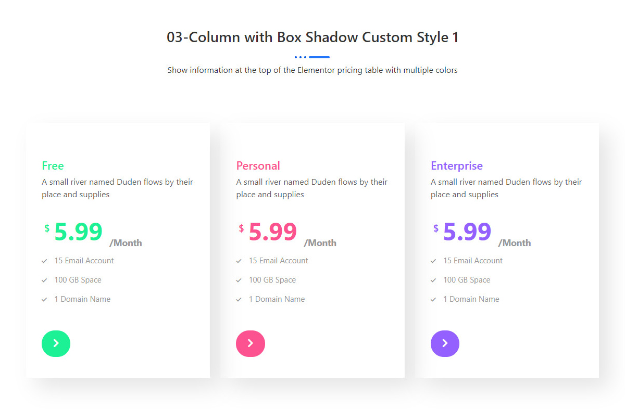Click the checkmark beside Personal plan's 100 GB Space
Screen dimensions: 625x409
pyautogui.click(x=239, y=280)
